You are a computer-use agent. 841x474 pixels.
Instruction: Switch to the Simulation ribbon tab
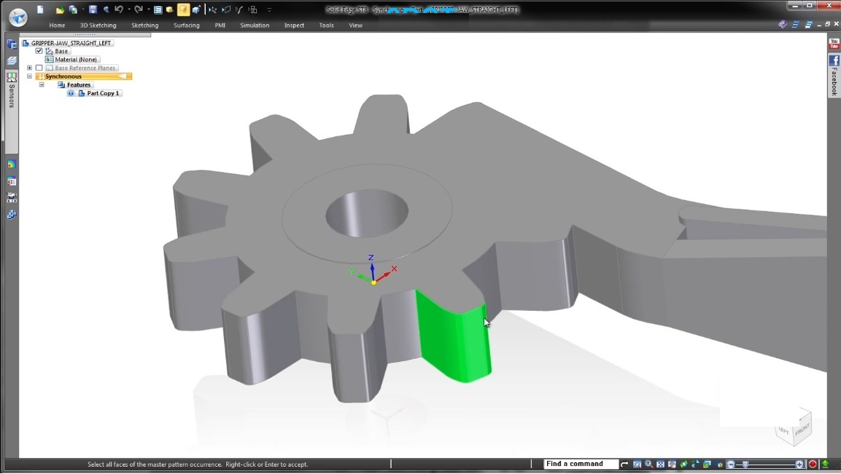point(255,25)
